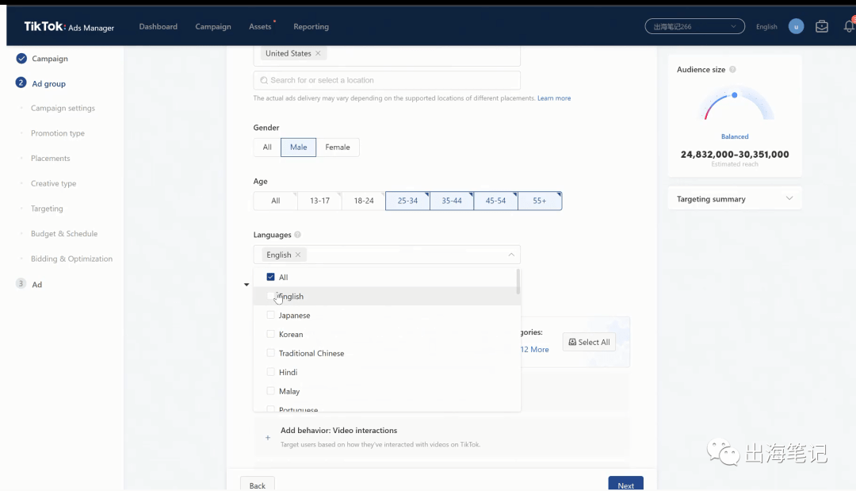Click the Ad group step number icon
Image resolution: width=856 pixels, height=491 pixels.
(x=21, y=83)
